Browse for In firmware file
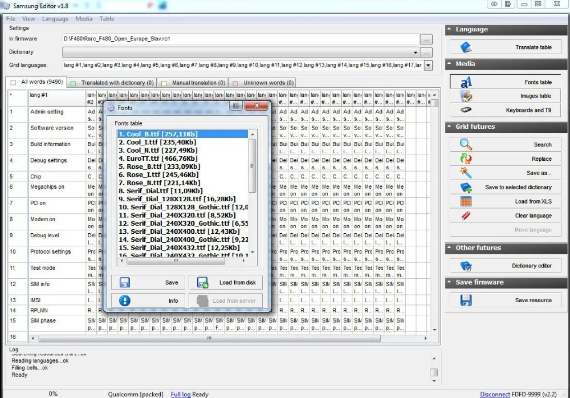This screenshot has width=570, height=398. tap(426, 39)
